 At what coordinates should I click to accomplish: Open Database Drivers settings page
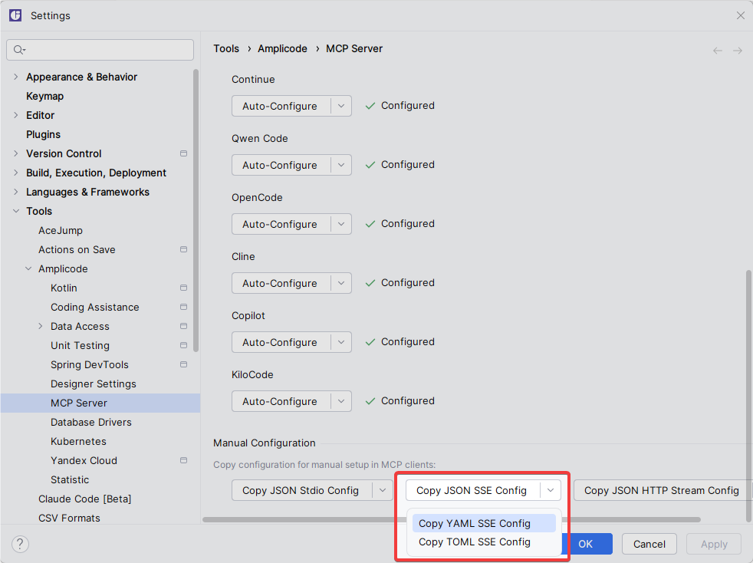click(x=90, y=422)
